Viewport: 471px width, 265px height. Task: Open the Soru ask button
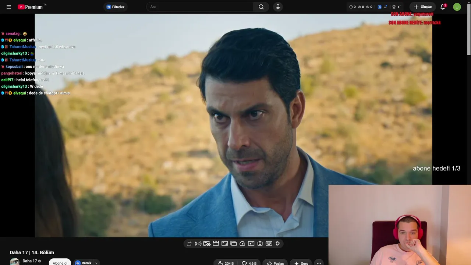pos(301,263)
